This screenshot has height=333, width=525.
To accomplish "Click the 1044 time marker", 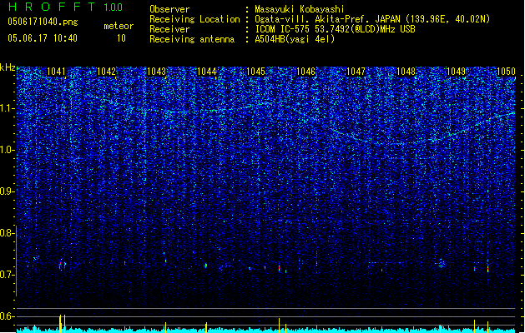I will click(207, 72).
